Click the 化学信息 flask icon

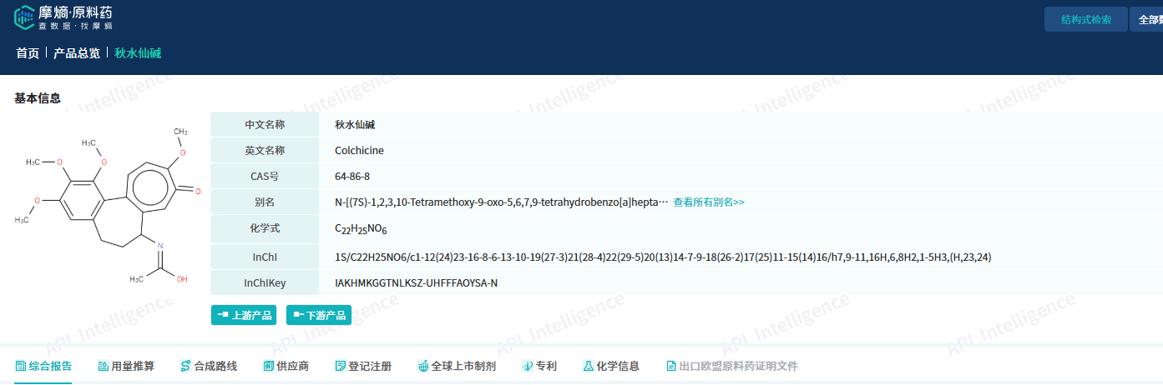point(588,367)
